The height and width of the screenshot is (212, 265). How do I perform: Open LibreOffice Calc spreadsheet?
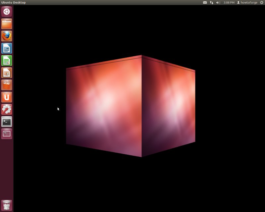[7, 61]
